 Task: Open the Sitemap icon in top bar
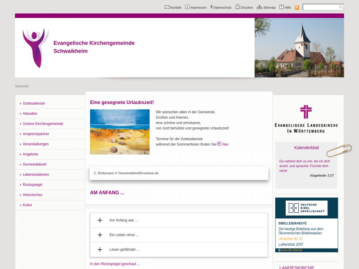[x=260, y=7]
